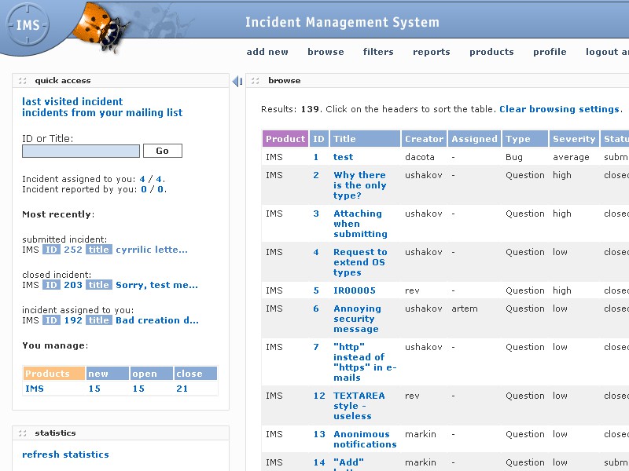
Task: Click IMS product link in manage table
Action: coord(35,389)
